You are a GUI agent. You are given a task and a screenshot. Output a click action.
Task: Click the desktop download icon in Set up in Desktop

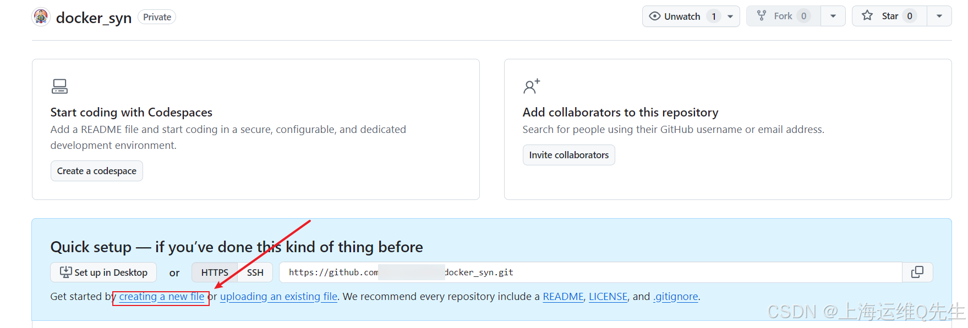pos(65,272)
